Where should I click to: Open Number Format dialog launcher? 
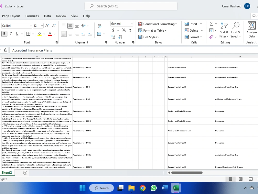133,43
